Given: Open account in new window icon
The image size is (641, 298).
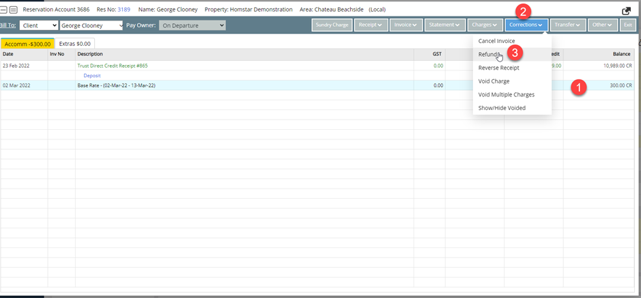Looking at the screenshot, I should [627, 11].
